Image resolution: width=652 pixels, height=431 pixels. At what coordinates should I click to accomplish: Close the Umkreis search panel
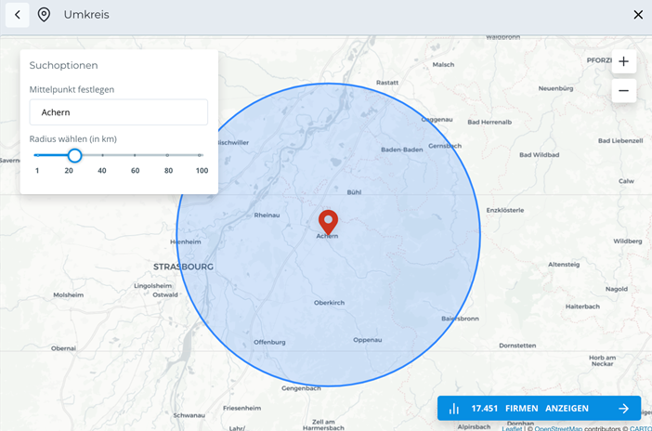(637, 15)
